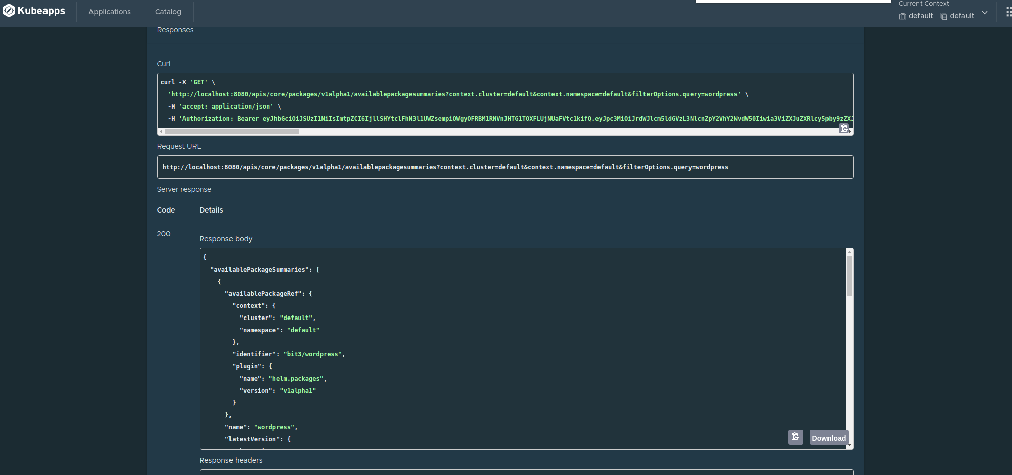Copy the curl command using its clipboard icon

pos(843,128)
